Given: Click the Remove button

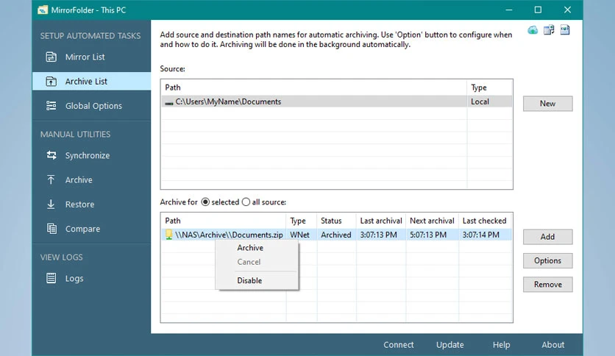Looking at the screenshot, I should tap(547, 284).
